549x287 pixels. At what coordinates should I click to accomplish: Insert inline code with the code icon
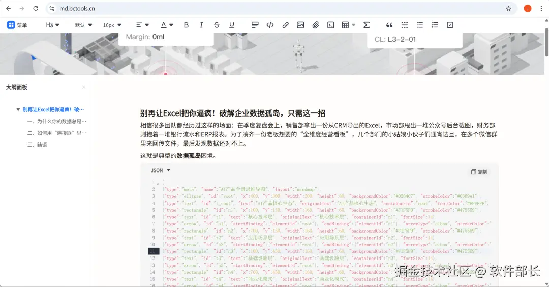[x=270, y=25]
